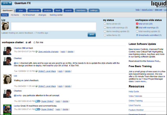The width and height of the screenshot is (167, 115).
Task: Click the items with warnings status icon
Action: click(105, 28)
